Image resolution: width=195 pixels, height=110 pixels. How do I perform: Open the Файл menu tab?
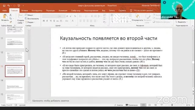[5, 10]
